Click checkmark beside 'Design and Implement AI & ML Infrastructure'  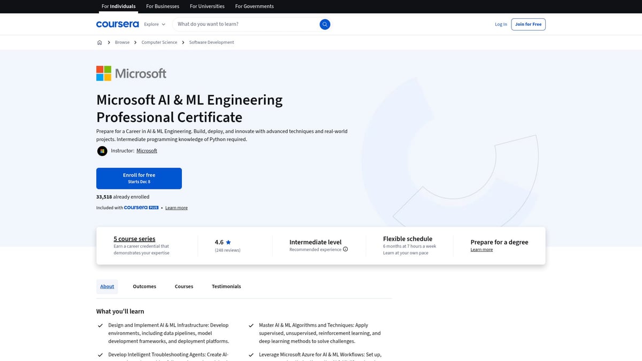click(100, 325)
